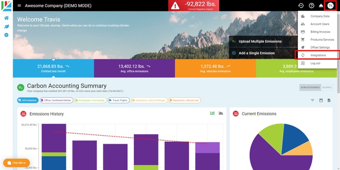340x170 pixels.
Task: Open the Chat with us widget
Action: point(17,163)
